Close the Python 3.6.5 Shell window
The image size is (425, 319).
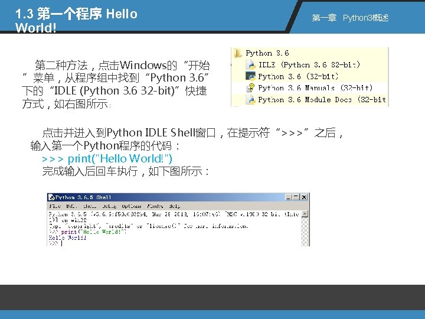304,197
